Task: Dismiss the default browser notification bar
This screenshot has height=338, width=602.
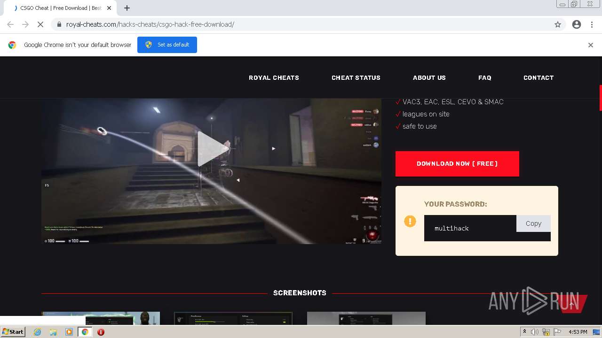Action: point(591,45)
